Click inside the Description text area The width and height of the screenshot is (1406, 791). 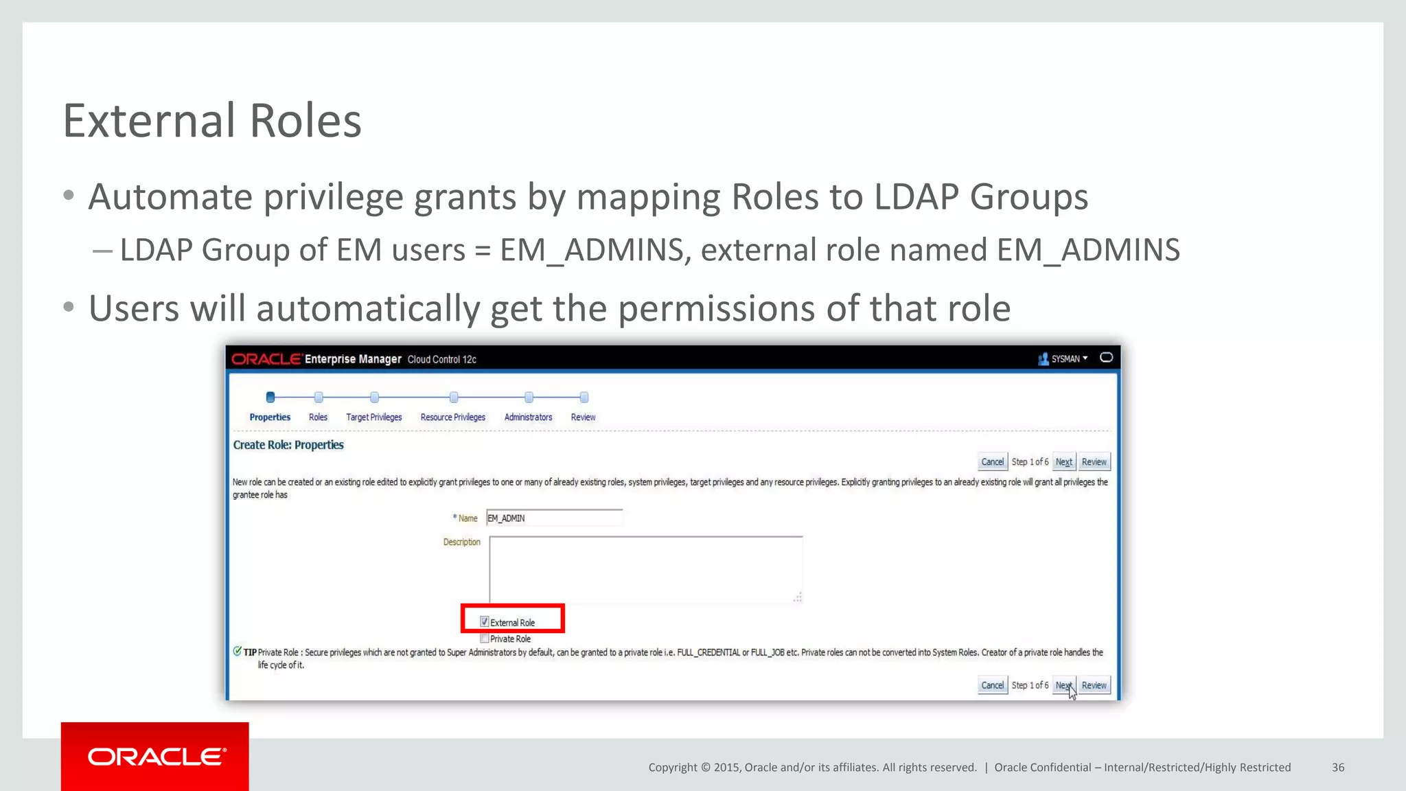click(645, 570)
